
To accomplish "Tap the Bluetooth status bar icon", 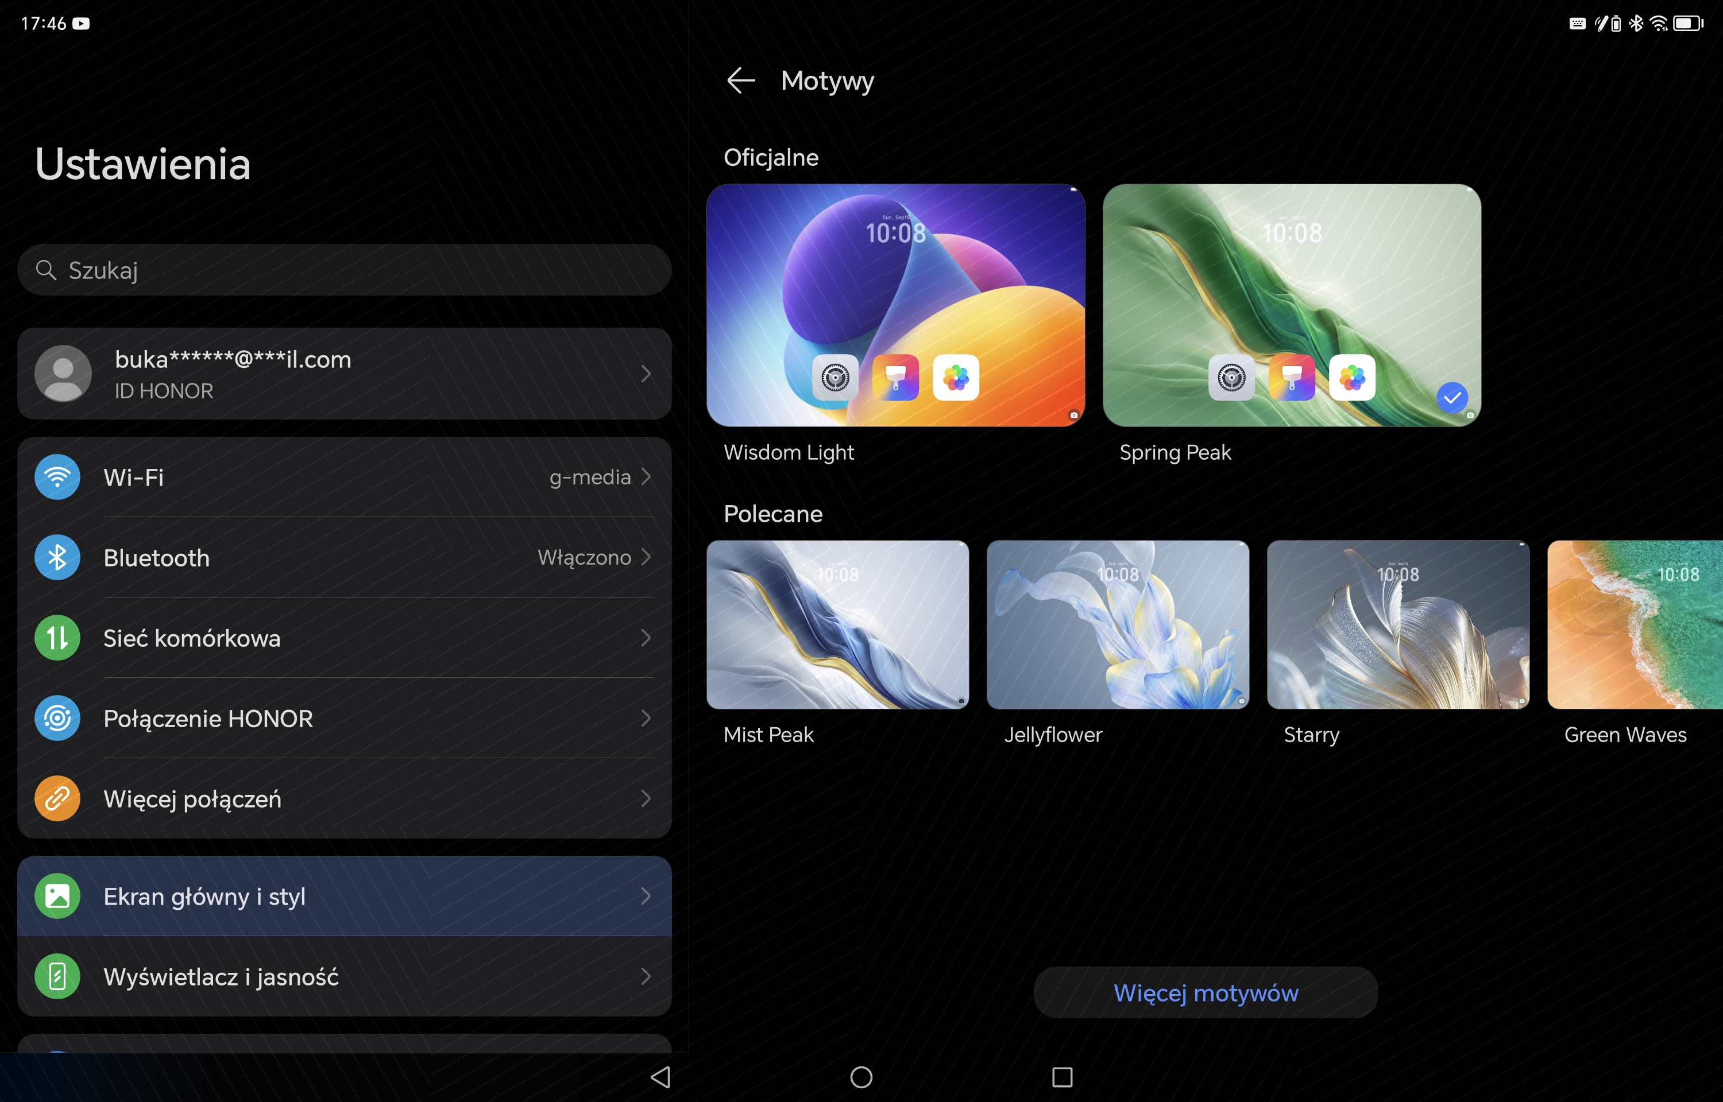I will pos(1636,24).
